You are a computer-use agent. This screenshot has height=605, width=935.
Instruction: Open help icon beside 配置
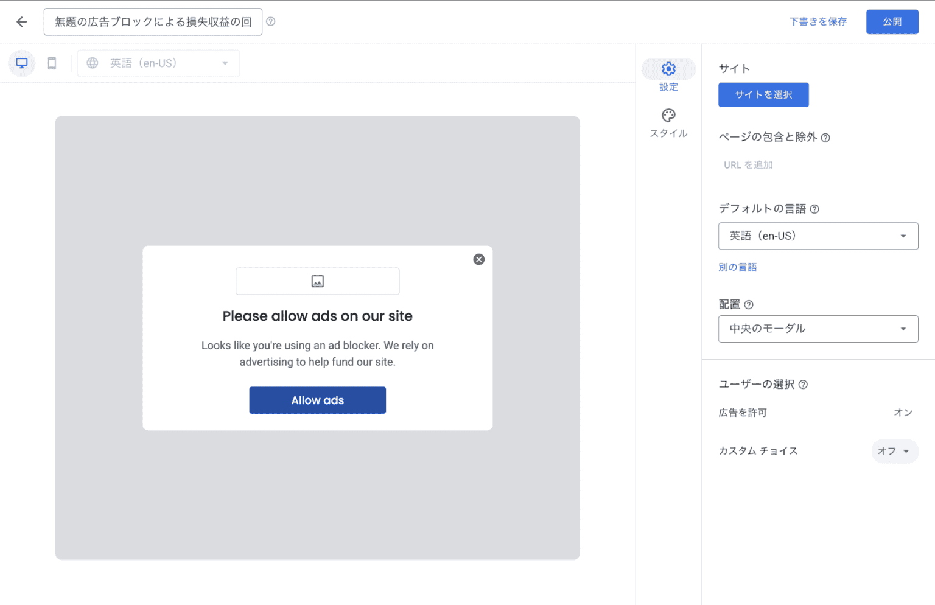pyautogui.click(x=749, y=305)
